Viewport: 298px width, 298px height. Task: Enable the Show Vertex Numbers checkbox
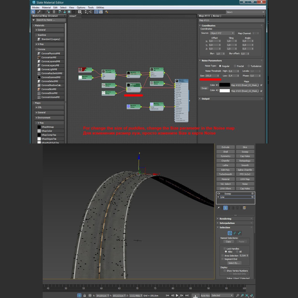[x=225, y=271]
